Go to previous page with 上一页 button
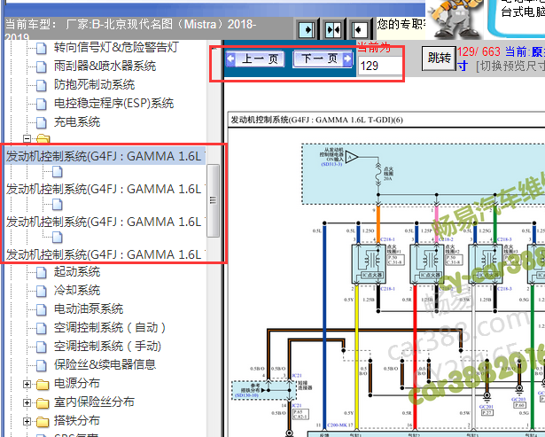The image size is (545, 437). click(255, 59)
